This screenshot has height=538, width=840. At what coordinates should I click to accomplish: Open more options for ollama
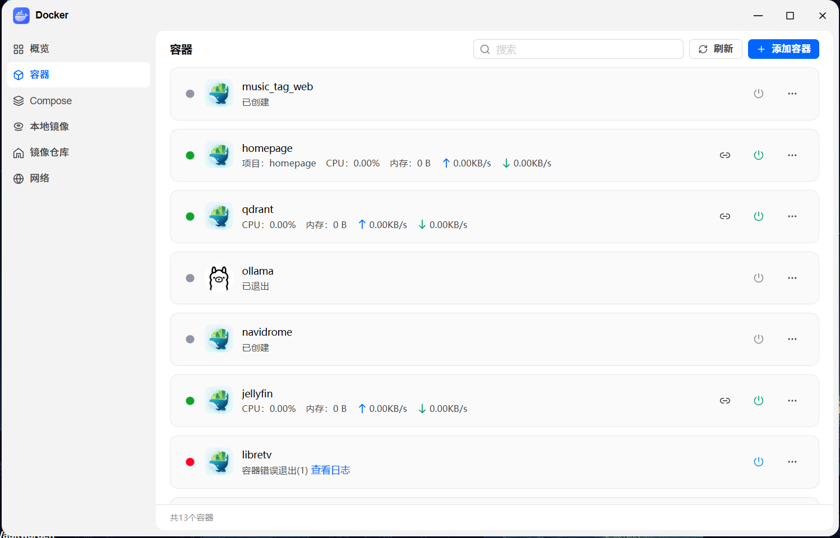tap(792, 278)
